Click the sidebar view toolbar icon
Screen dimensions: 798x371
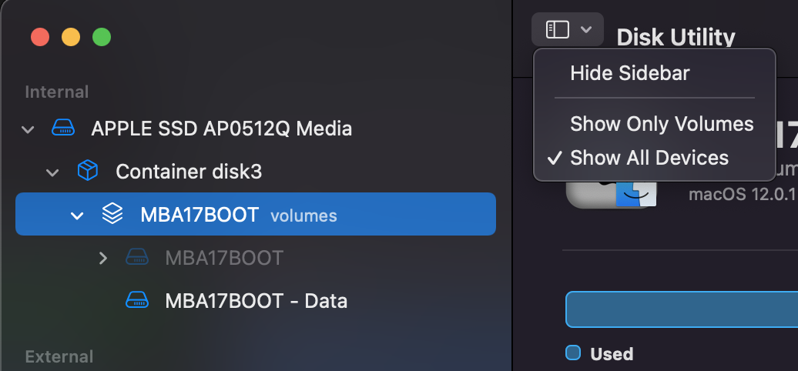[557, 29]
